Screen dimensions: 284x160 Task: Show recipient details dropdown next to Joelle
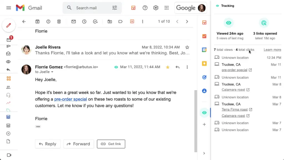pos(52,72)
